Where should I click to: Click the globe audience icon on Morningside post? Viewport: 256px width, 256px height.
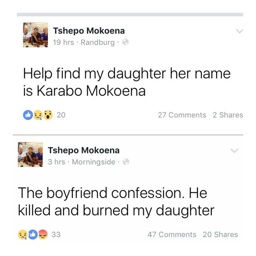pyautogui.click(x=125, y=162)
